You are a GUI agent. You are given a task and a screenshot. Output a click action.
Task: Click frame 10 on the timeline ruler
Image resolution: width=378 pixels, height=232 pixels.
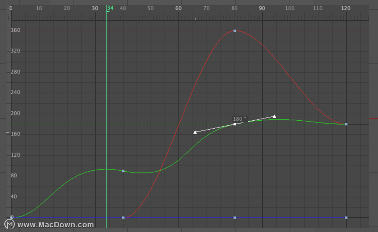point(39,8)
